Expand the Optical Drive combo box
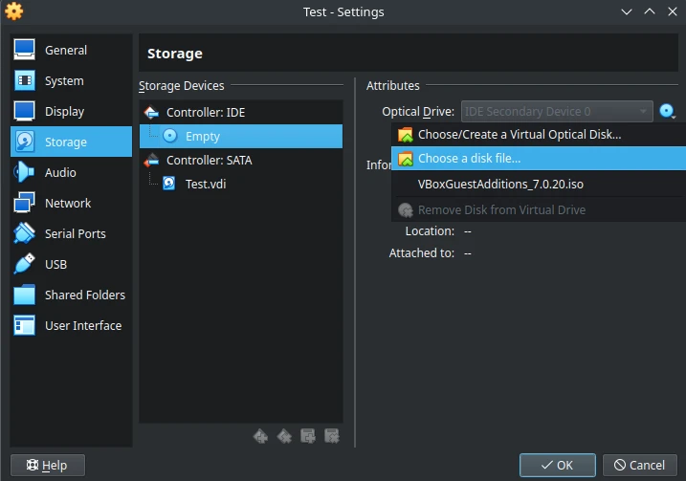This screenshot has width=686, height=481. [x=557, y=112]
